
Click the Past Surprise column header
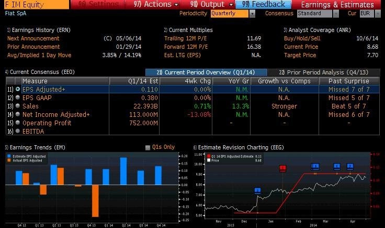point(349,81)
